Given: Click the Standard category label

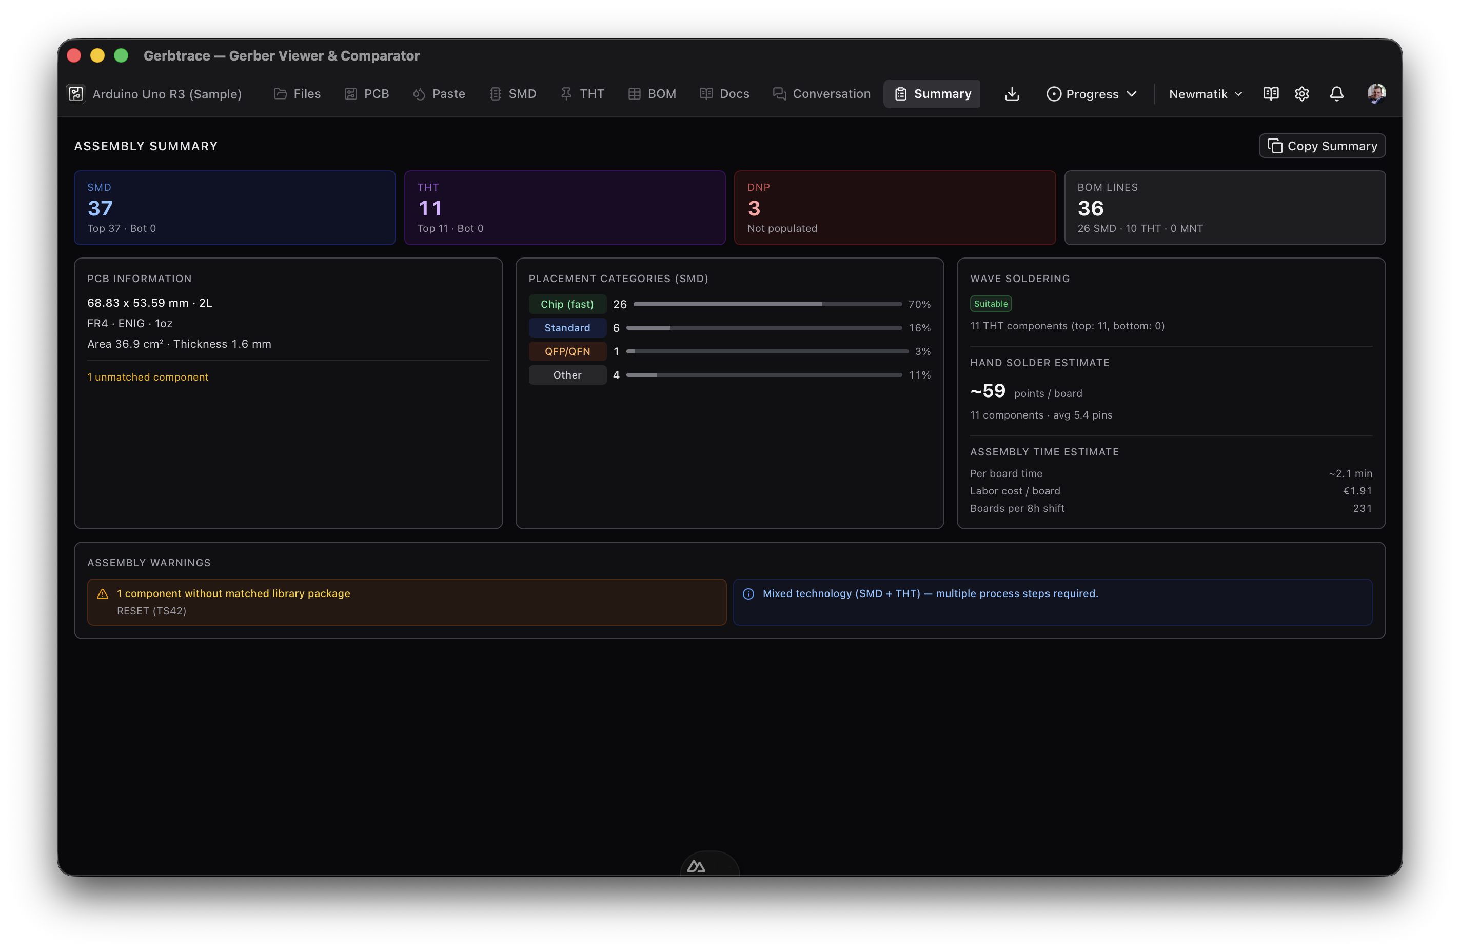Looking at the screenshot, I should pyautogui.click(x=567, y=328).
